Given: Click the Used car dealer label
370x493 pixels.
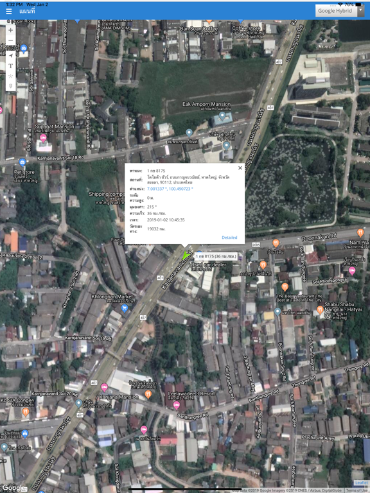Looking at the screenshot, I should click(x=209, y=264).
